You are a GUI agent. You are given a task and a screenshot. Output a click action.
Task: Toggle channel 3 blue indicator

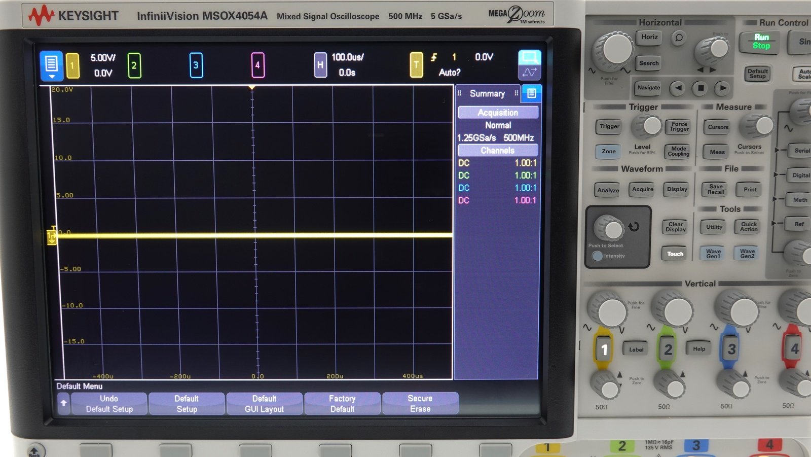[196, 65]
